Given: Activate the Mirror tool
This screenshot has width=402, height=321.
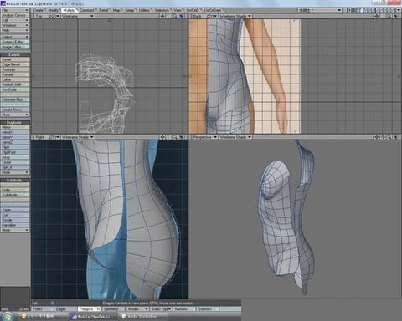Looking at the screenshot, I should point(15,127).
